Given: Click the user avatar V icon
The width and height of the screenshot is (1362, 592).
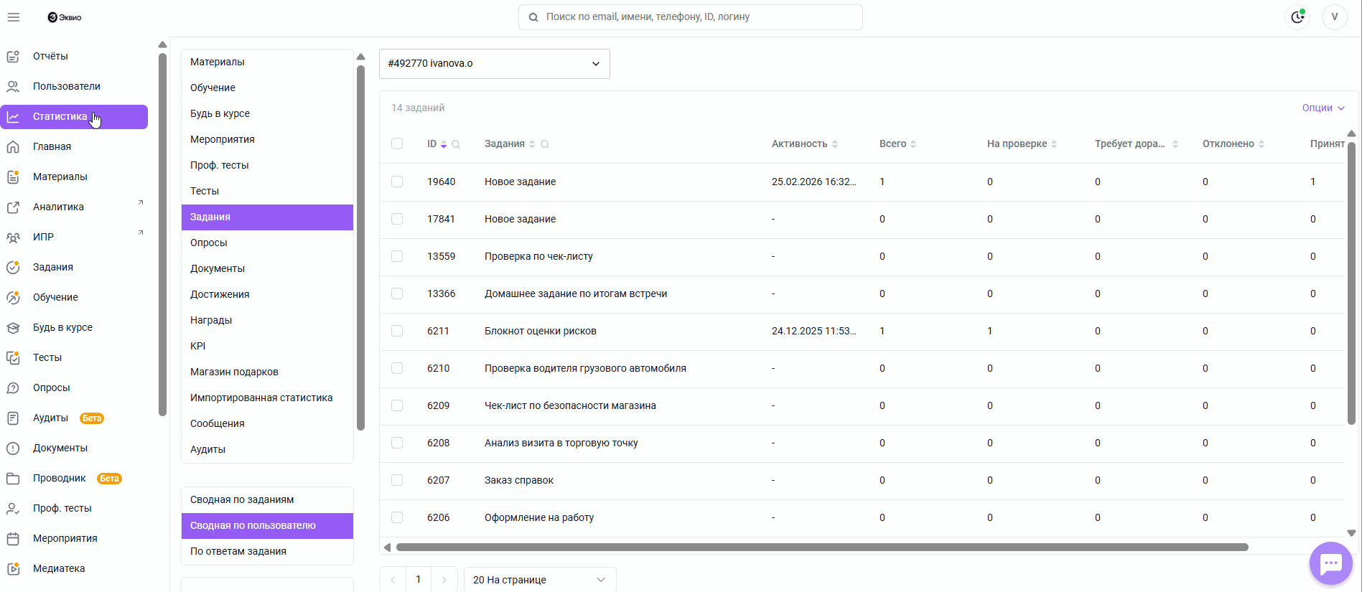Looking at the screenshot, I should [x=1334, y=17].
